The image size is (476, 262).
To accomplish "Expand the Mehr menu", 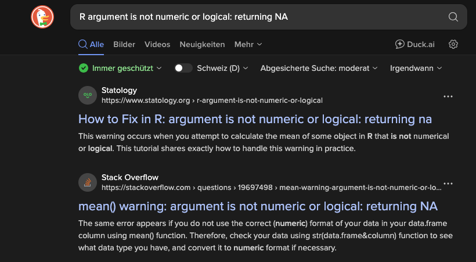I will point(248,44).
